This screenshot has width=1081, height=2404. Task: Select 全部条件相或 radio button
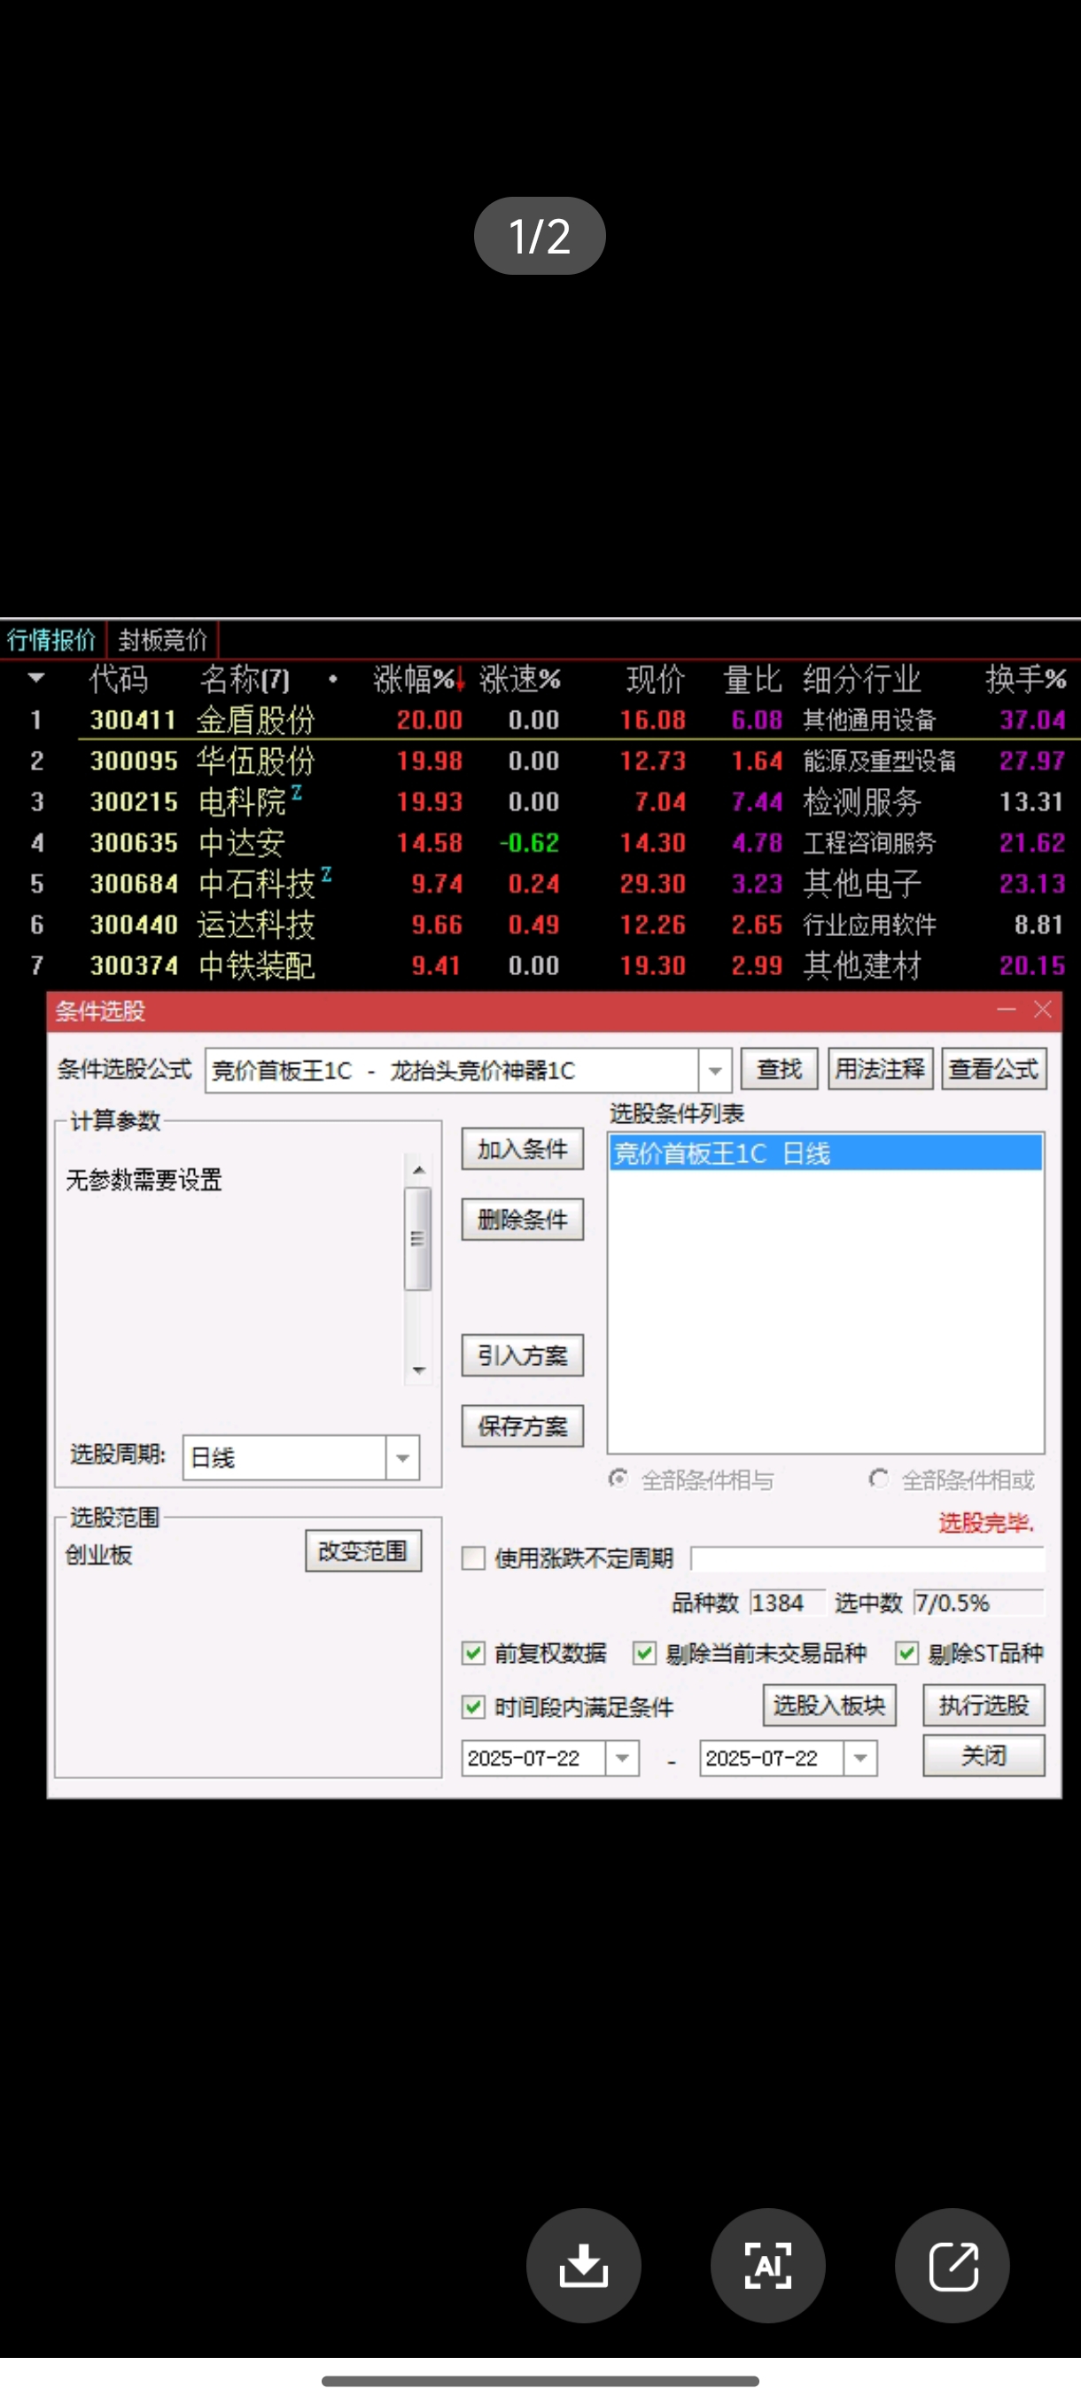879,1479
